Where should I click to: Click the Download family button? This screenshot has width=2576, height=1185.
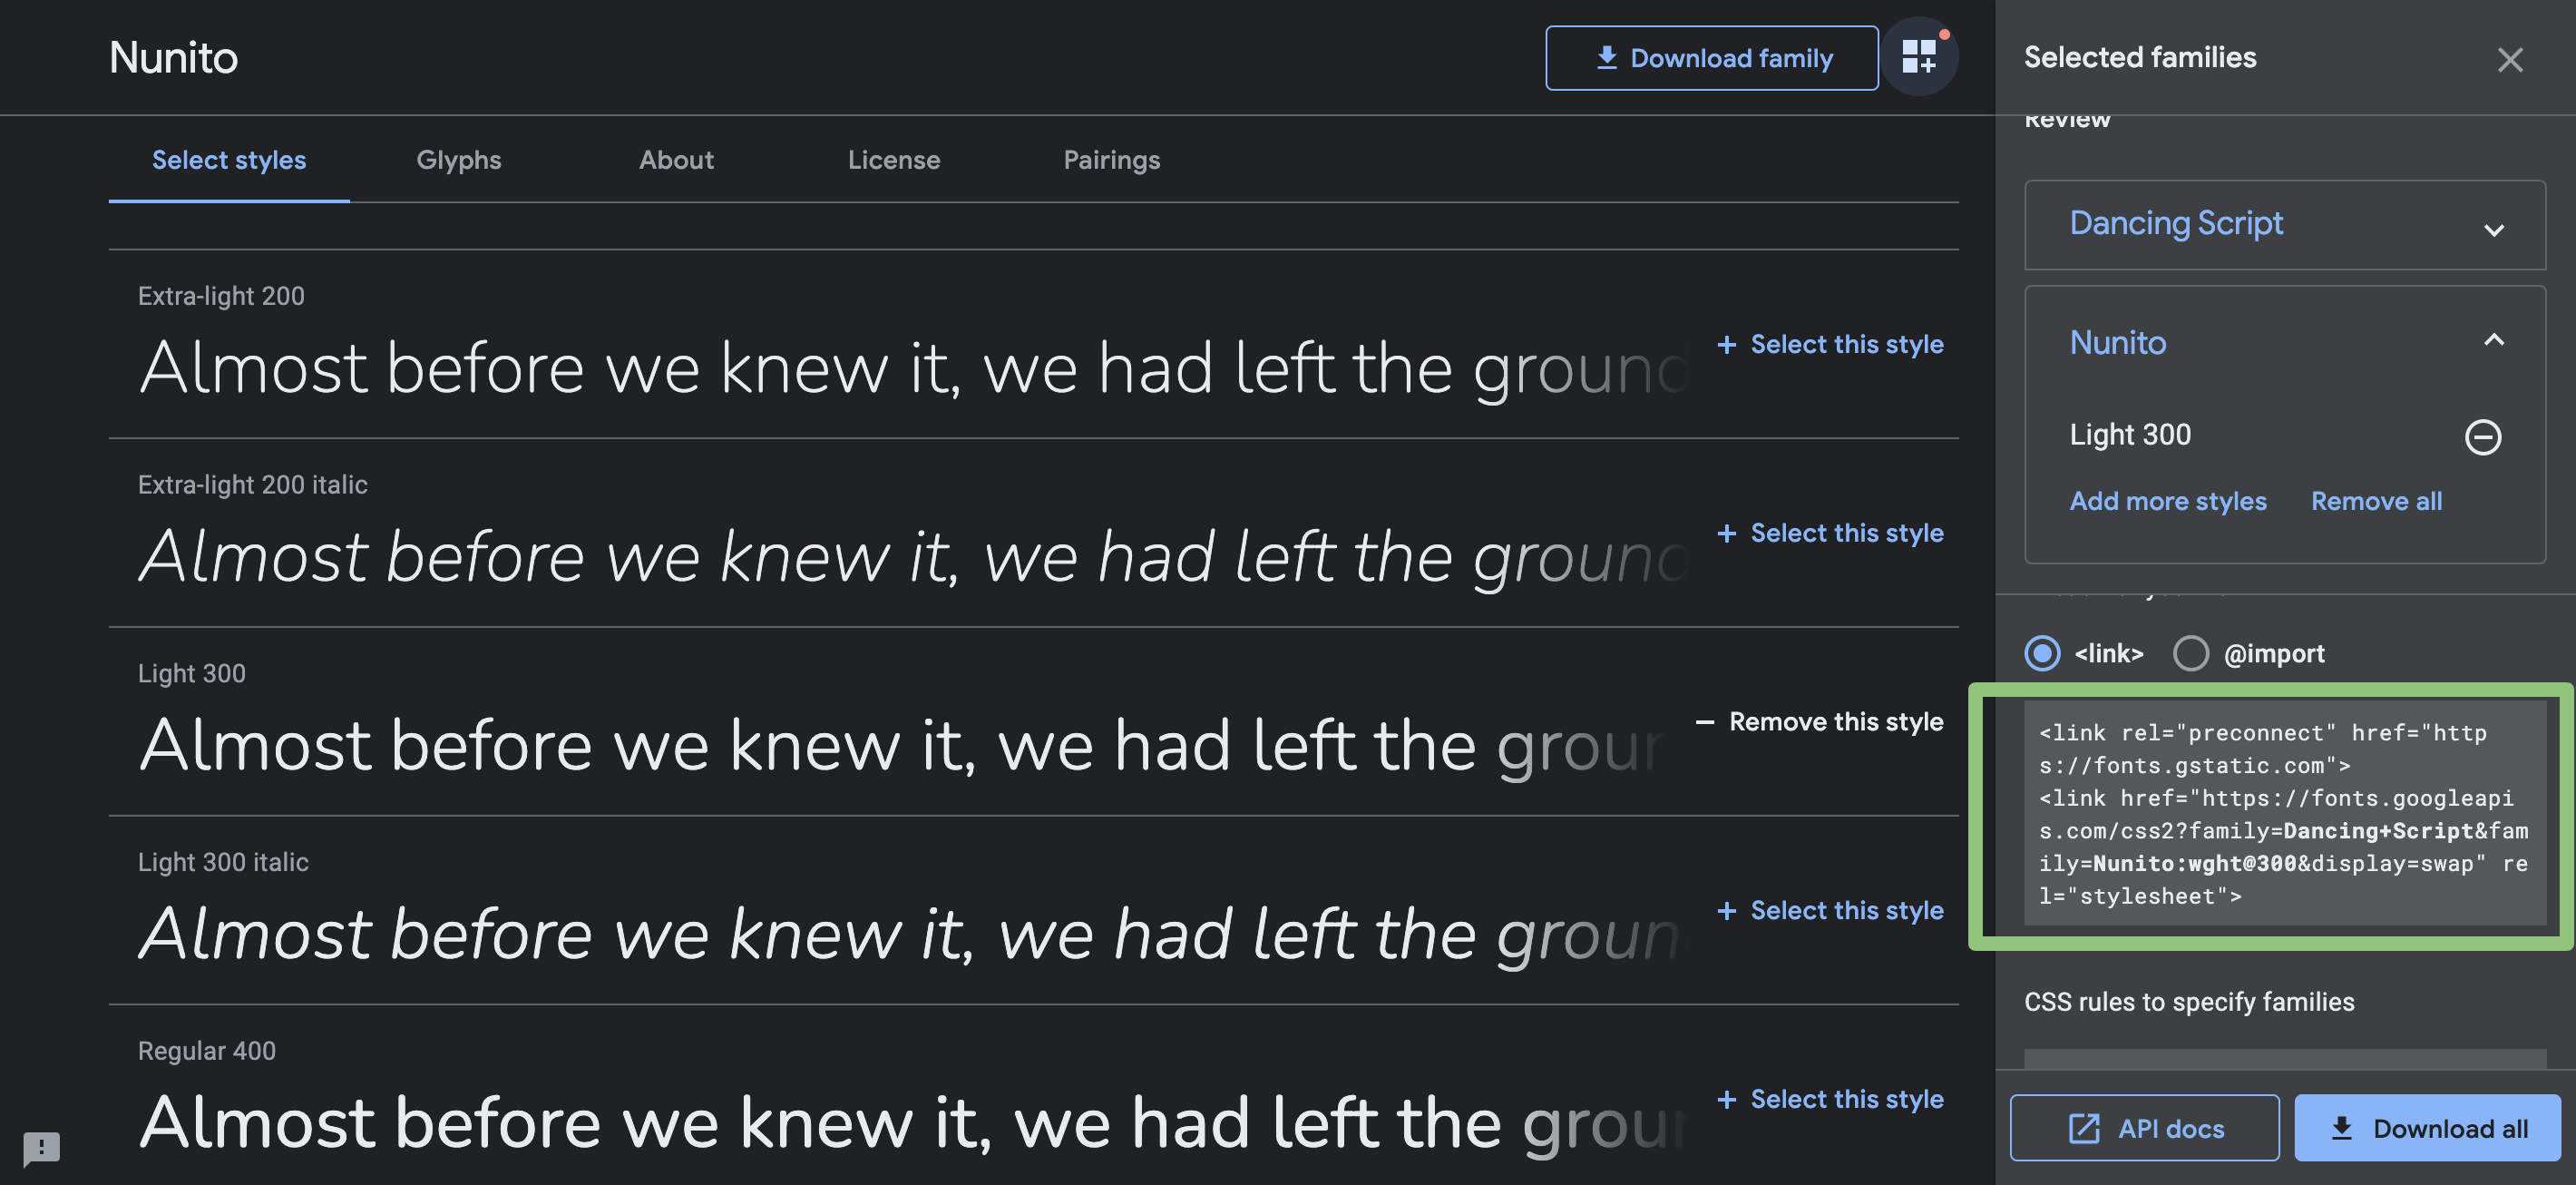[1711, 58]
